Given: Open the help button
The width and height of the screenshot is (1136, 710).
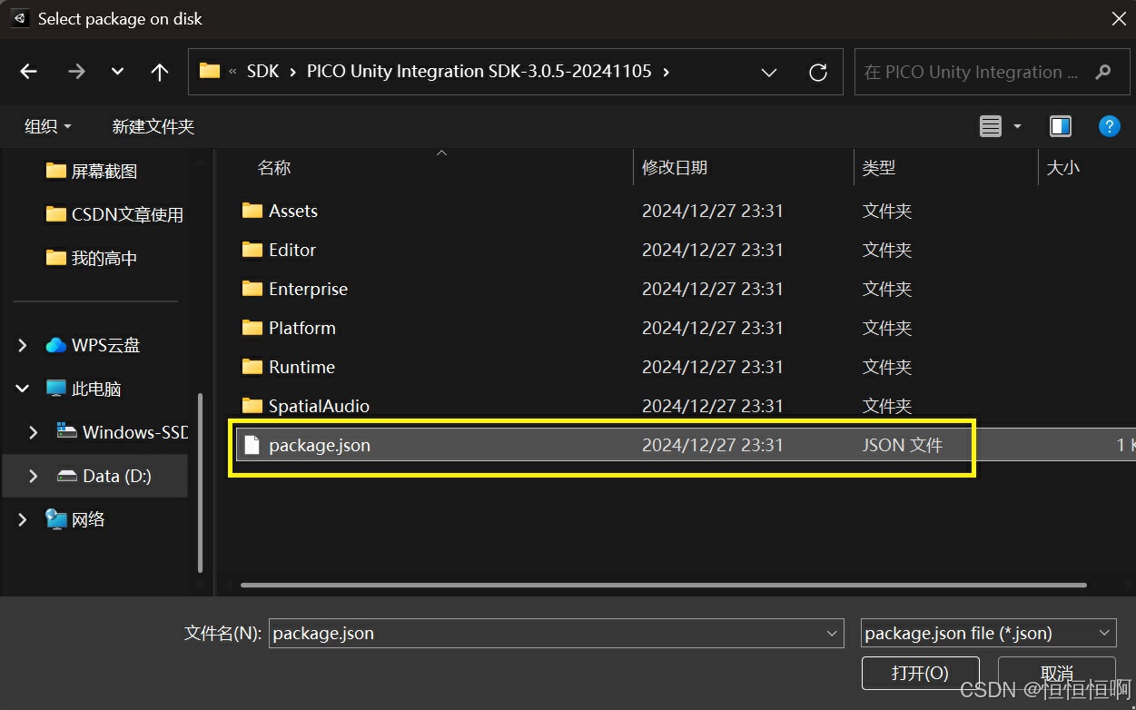Looking at the screenshot, I should pos(1109,126).
